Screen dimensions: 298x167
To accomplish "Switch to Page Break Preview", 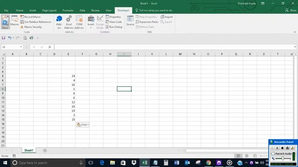I will click(x=255, y=156).
